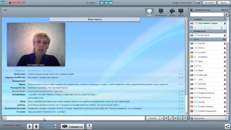Click the user search field

207,14
